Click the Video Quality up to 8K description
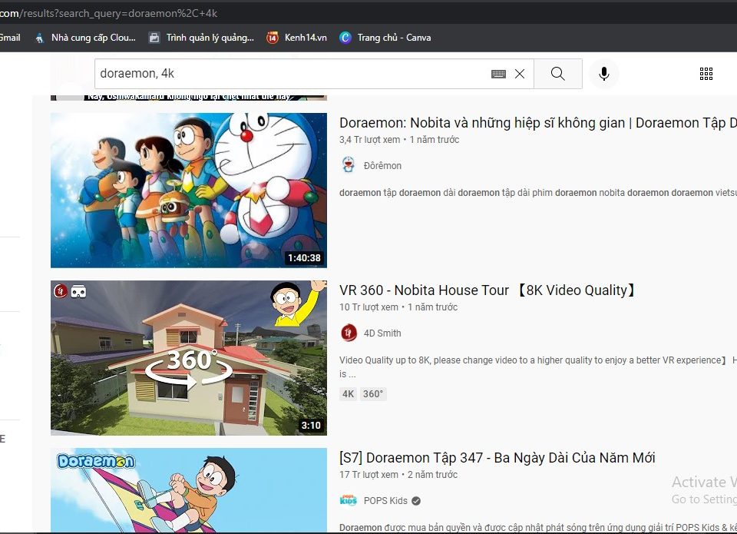Image resolution: width=737 pixels, height=534 pixels. point(537,367)
